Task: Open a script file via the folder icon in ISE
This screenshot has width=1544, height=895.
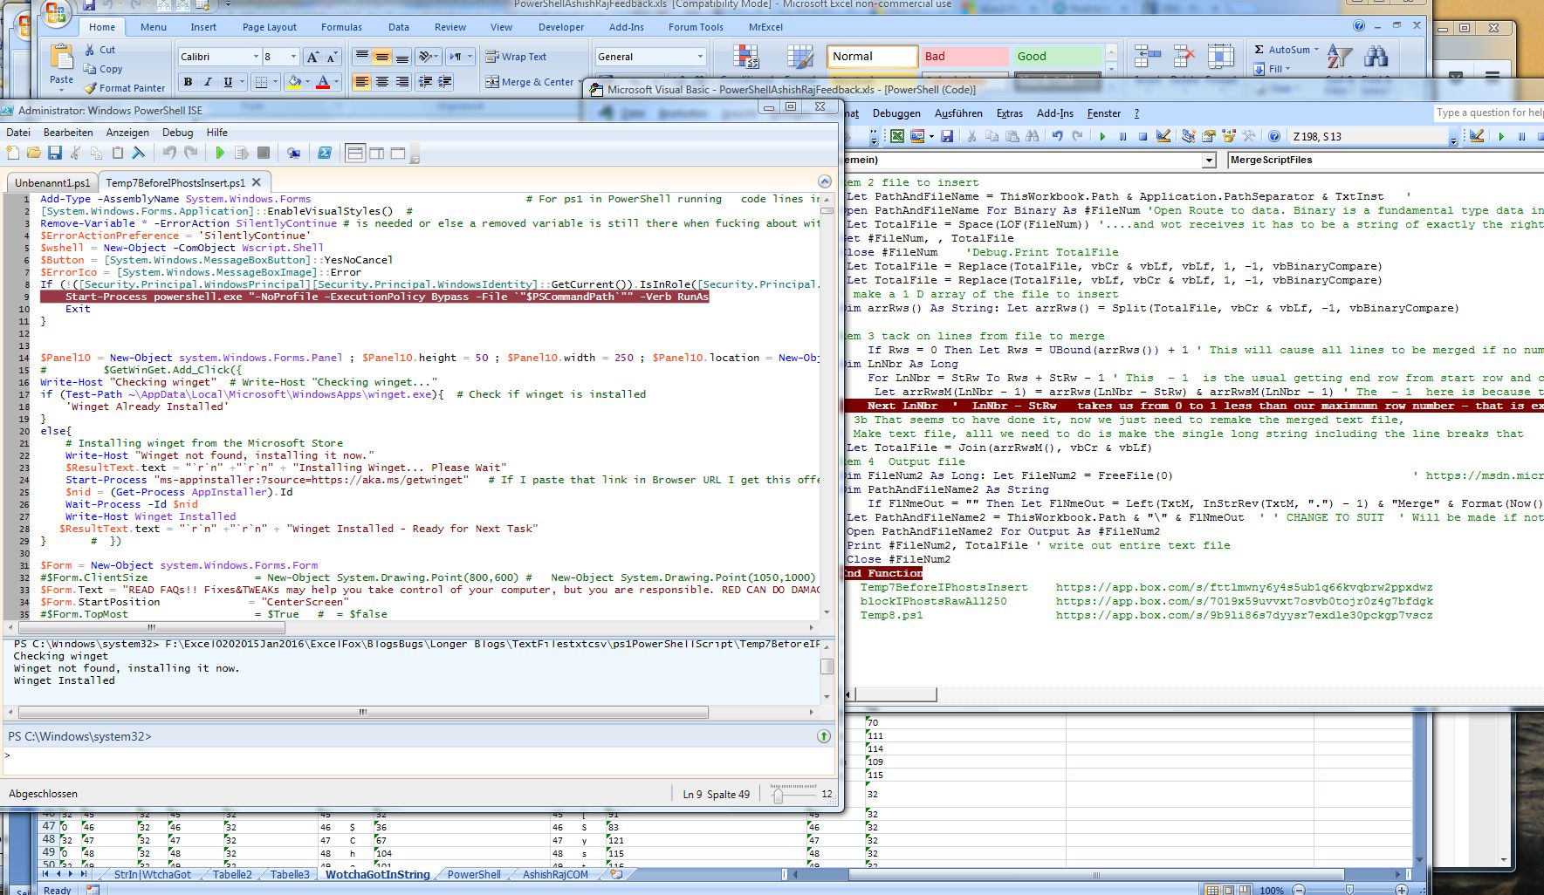Action: point(34,153)
